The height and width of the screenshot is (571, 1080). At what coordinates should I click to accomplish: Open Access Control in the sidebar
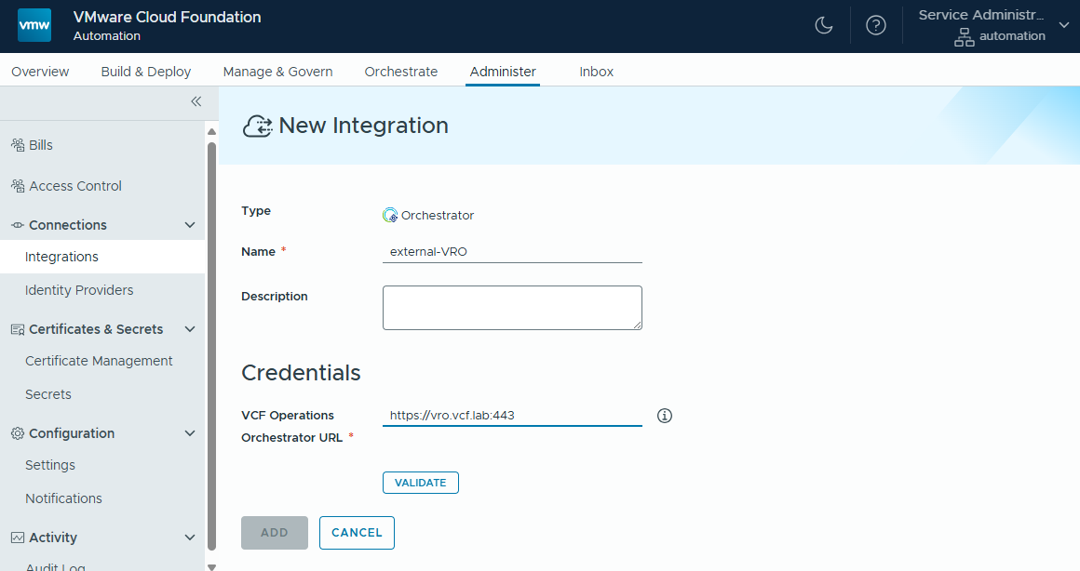pos(75,186)
